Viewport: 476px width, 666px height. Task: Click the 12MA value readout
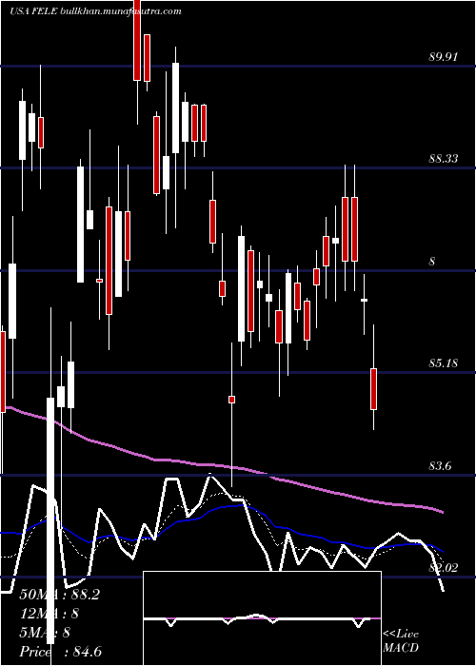pyautogui.click(x=50, y=614)
